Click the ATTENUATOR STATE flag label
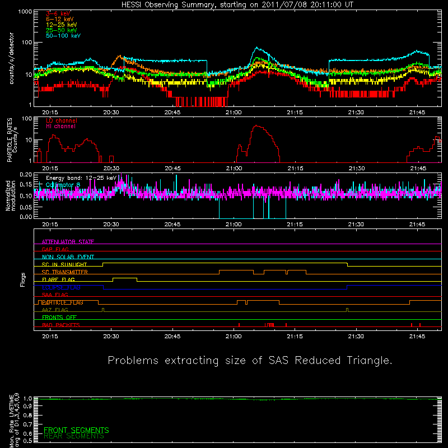The image size is (448, 448). 68,242
